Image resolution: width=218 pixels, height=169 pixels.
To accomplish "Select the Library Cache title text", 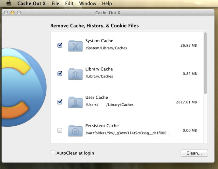I will [x=99, y=69].
